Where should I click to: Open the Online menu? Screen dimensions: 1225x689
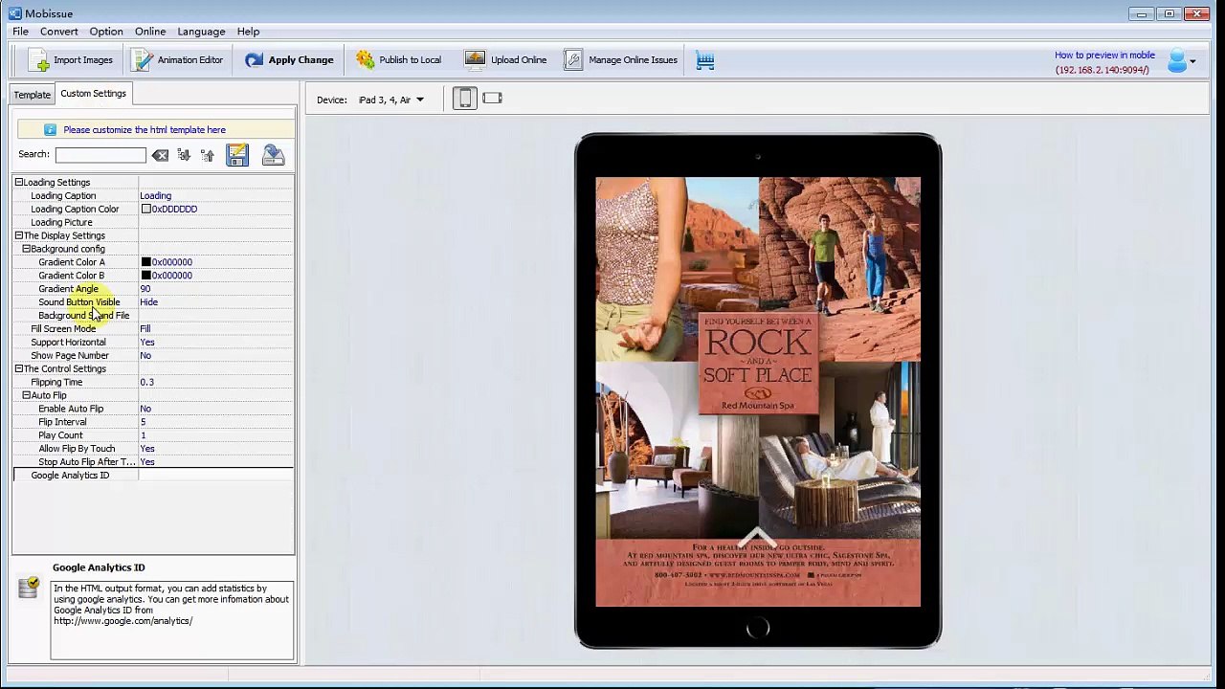[x=150, y=32]
